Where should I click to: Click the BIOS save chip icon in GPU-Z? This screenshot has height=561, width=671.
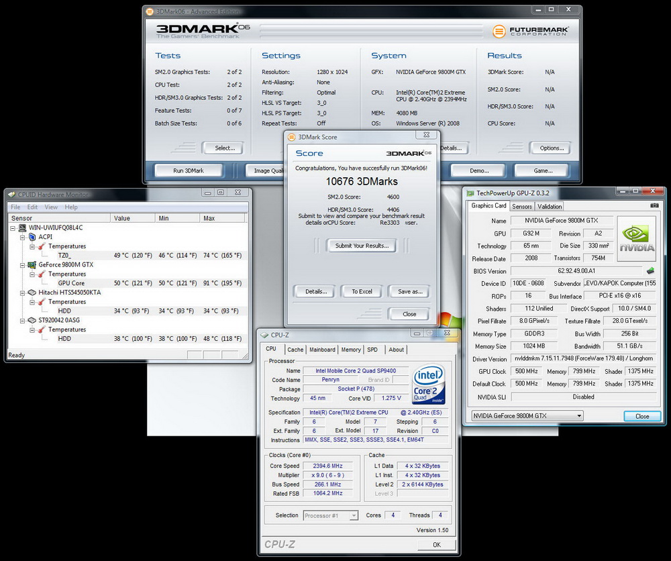coord(650,270)
